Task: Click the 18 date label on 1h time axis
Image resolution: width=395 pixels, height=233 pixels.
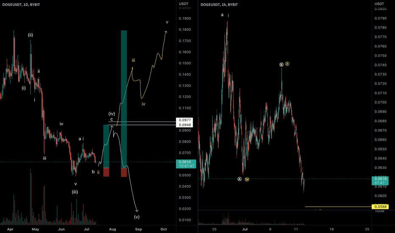Action: (332, 229)
